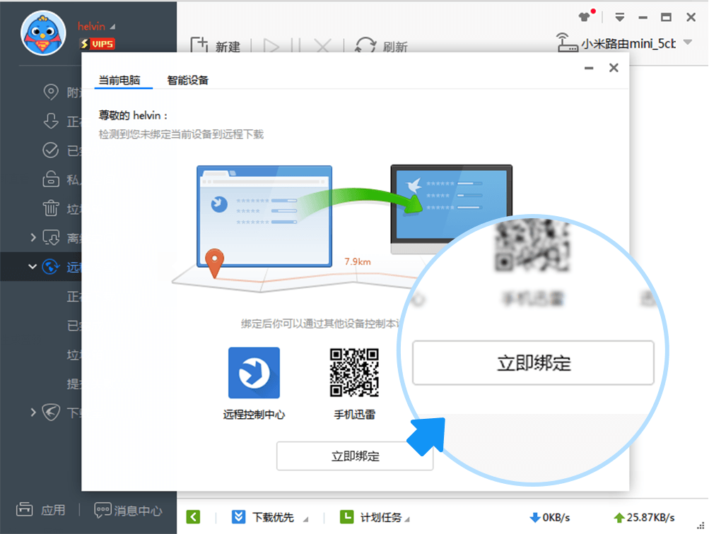The width and height of the screenshot is (709, 534).
Task: Select the padlock private space icon in sidebar
Action: pos(50,179)
